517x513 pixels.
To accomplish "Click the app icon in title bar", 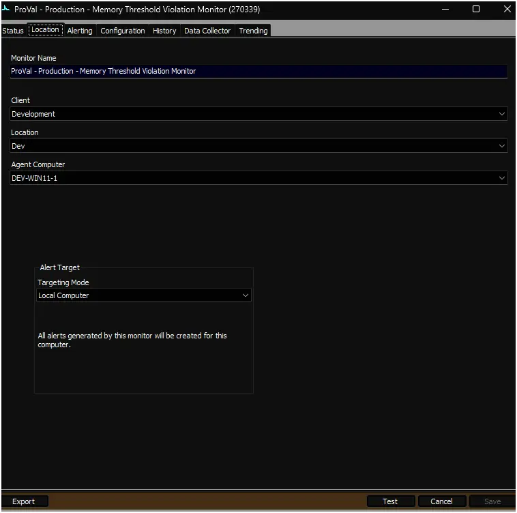I will pyautogui.click(x=6, y=8).
